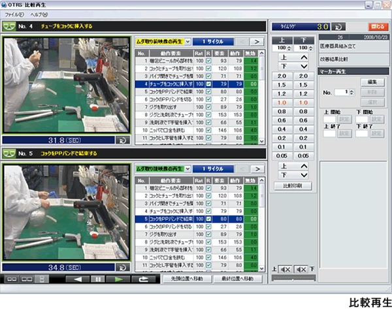
Task: Adjust the marker No. 1 spinner
Action: [351, 92]
